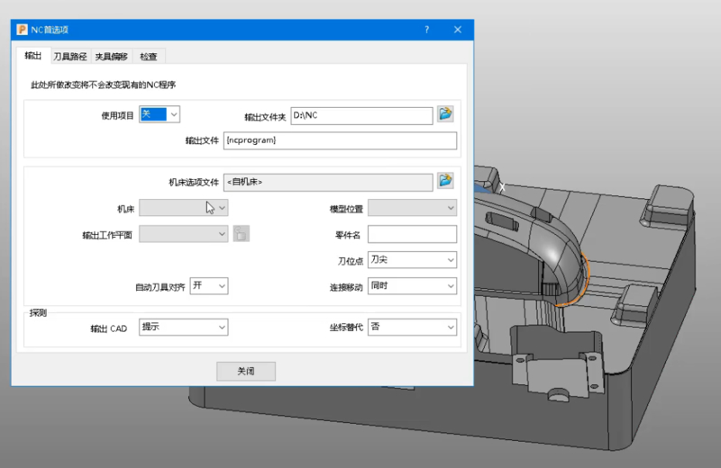Click the 输出文件夹 field containing D:\NC
The image size is (721, 468).
tap(361, 116)
